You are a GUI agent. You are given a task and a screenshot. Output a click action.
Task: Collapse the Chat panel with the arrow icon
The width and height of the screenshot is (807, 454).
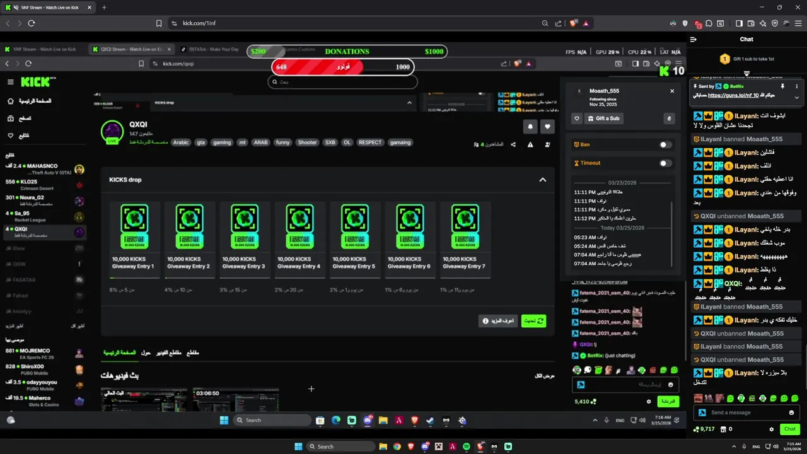coord(693,39)
